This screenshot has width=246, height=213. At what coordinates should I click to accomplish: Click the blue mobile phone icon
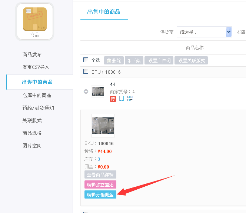coord(122,99)
